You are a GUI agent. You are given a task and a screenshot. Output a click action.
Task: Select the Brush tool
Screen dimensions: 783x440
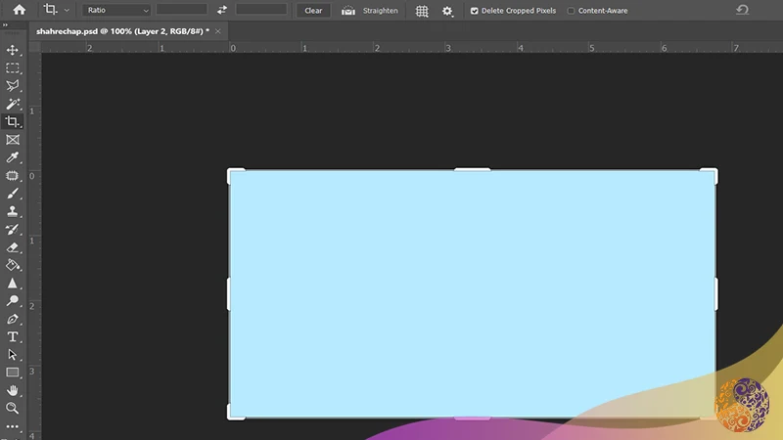pyautogui.click(x=13, y=194)
